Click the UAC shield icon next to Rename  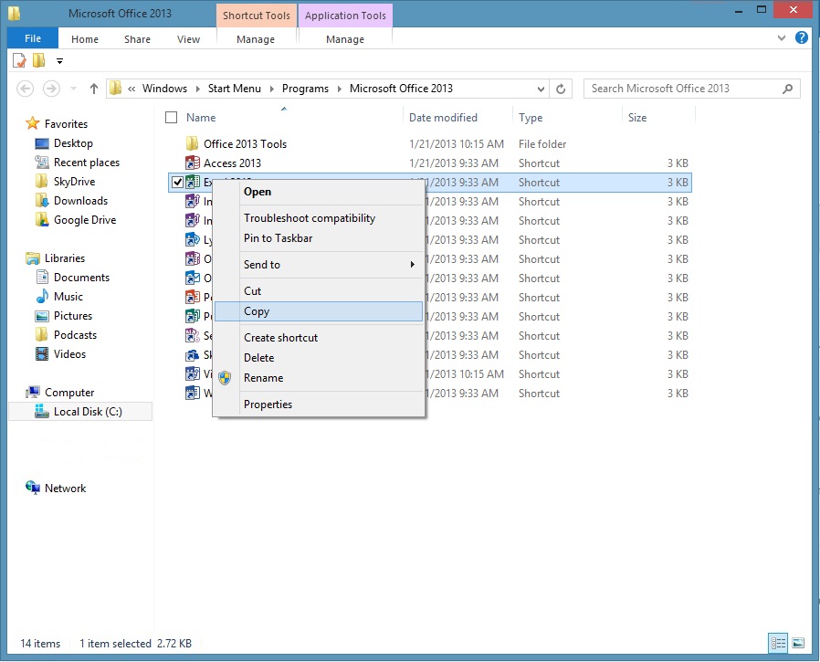tap(224, 377)
